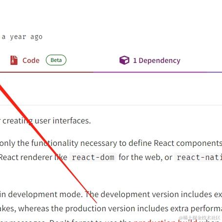Click the gray horizontal divider above readme

click(111, 105)
